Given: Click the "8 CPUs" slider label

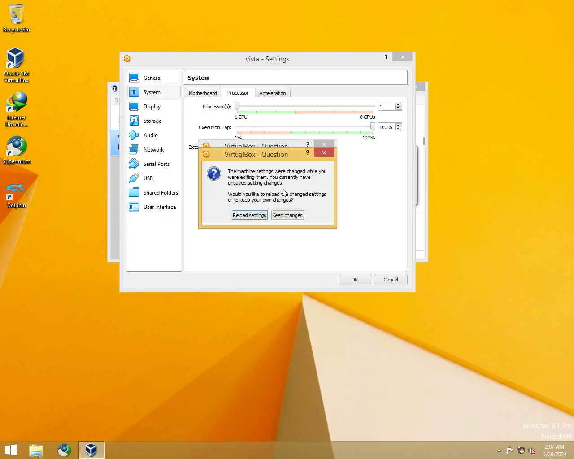Looking at the screenshot, I should pos(367,117).
